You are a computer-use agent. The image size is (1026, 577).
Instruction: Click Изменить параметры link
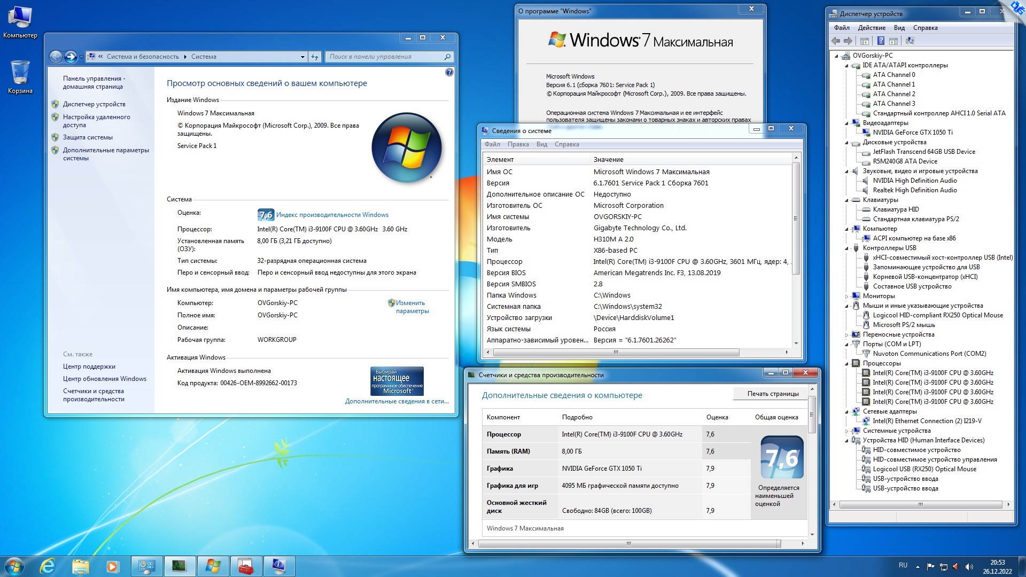(412, 307)
